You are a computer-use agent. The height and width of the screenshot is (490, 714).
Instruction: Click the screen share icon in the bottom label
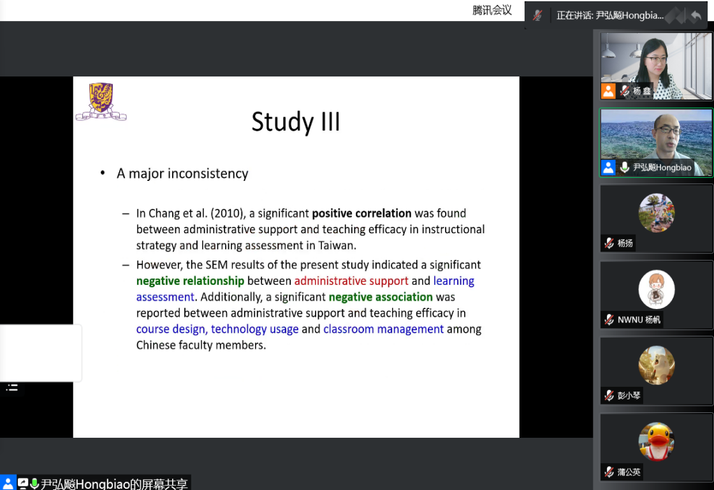23,484
